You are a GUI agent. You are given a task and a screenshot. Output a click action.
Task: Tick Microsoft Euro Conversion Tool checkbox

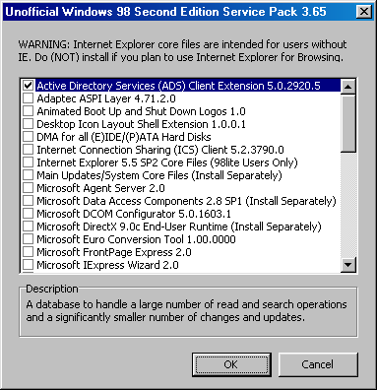point(29,239)
